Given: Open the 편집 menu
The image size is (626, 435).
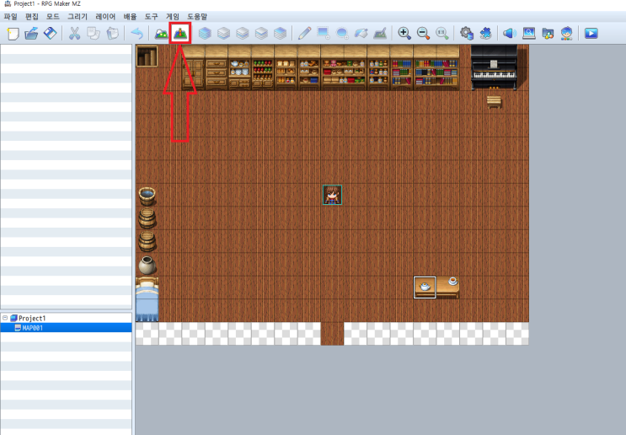Looking at the screenshot, I should coord(31,16).
